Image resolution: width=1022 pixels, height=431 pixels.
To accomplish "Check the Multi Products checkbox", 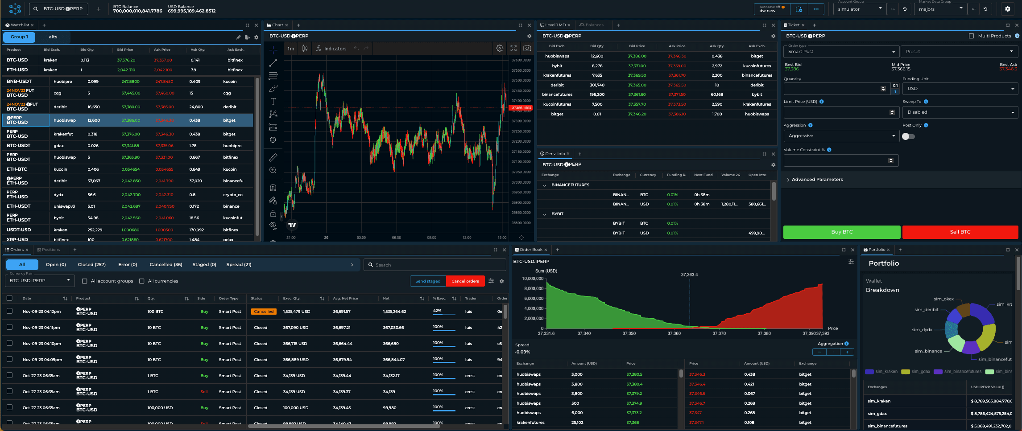I will (971, 36).
